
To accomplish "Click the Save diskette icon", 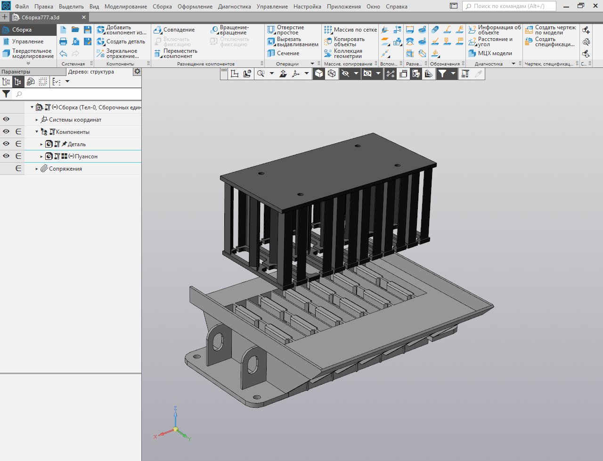I will (x=88, y=30).
